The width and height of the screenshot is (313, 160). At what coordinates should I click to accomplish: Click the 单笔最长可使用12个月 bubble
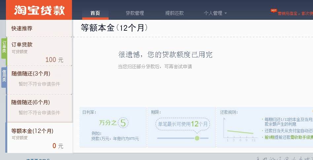click(x=183, y=124)
